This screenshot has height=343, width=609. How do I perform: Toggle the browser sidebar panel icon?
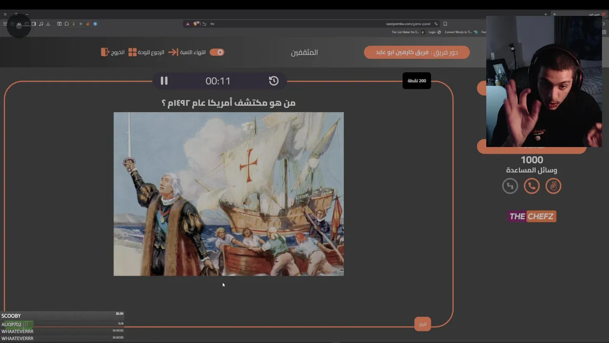coord(34,24)
